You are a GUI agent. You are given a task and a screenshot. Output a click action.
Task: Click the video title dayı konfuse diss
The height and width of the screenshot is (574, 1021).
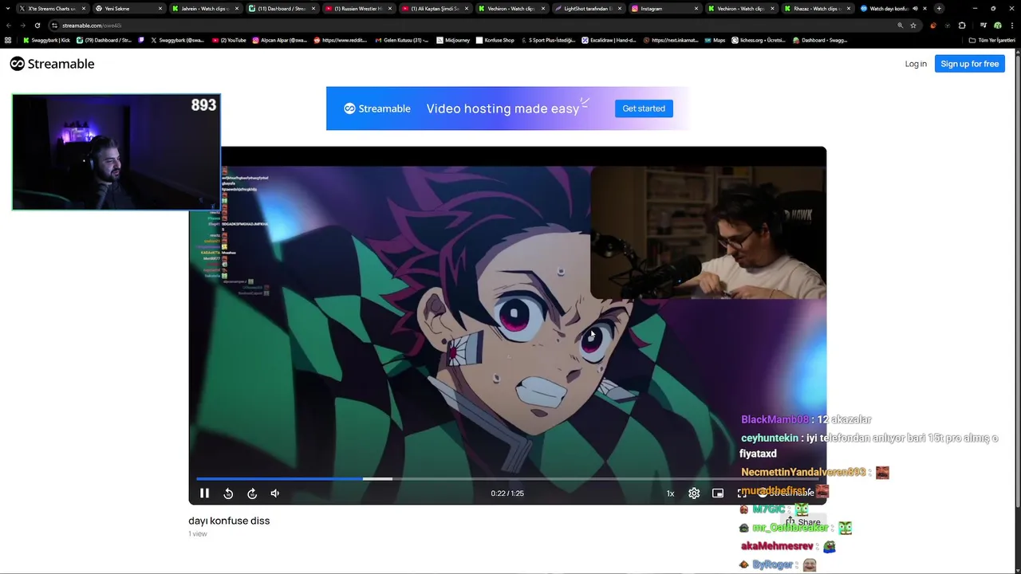pos(229,521)
